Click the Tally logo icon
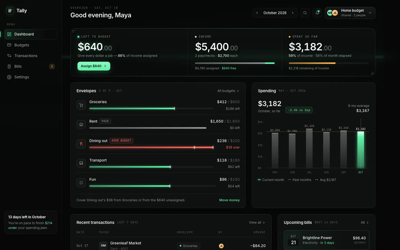The width and height of the screenshot is (400, 250). click(10, 11)
